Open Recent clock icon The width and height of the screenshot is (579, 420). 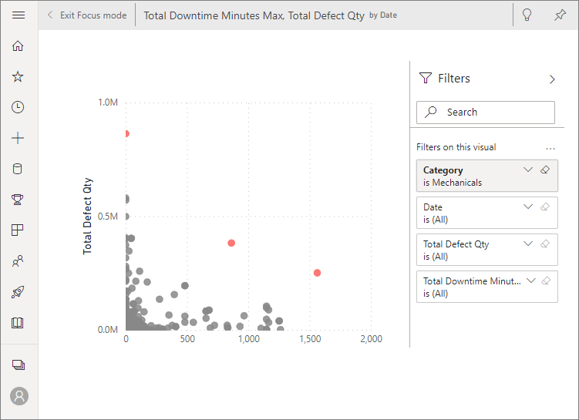point(19,108)
